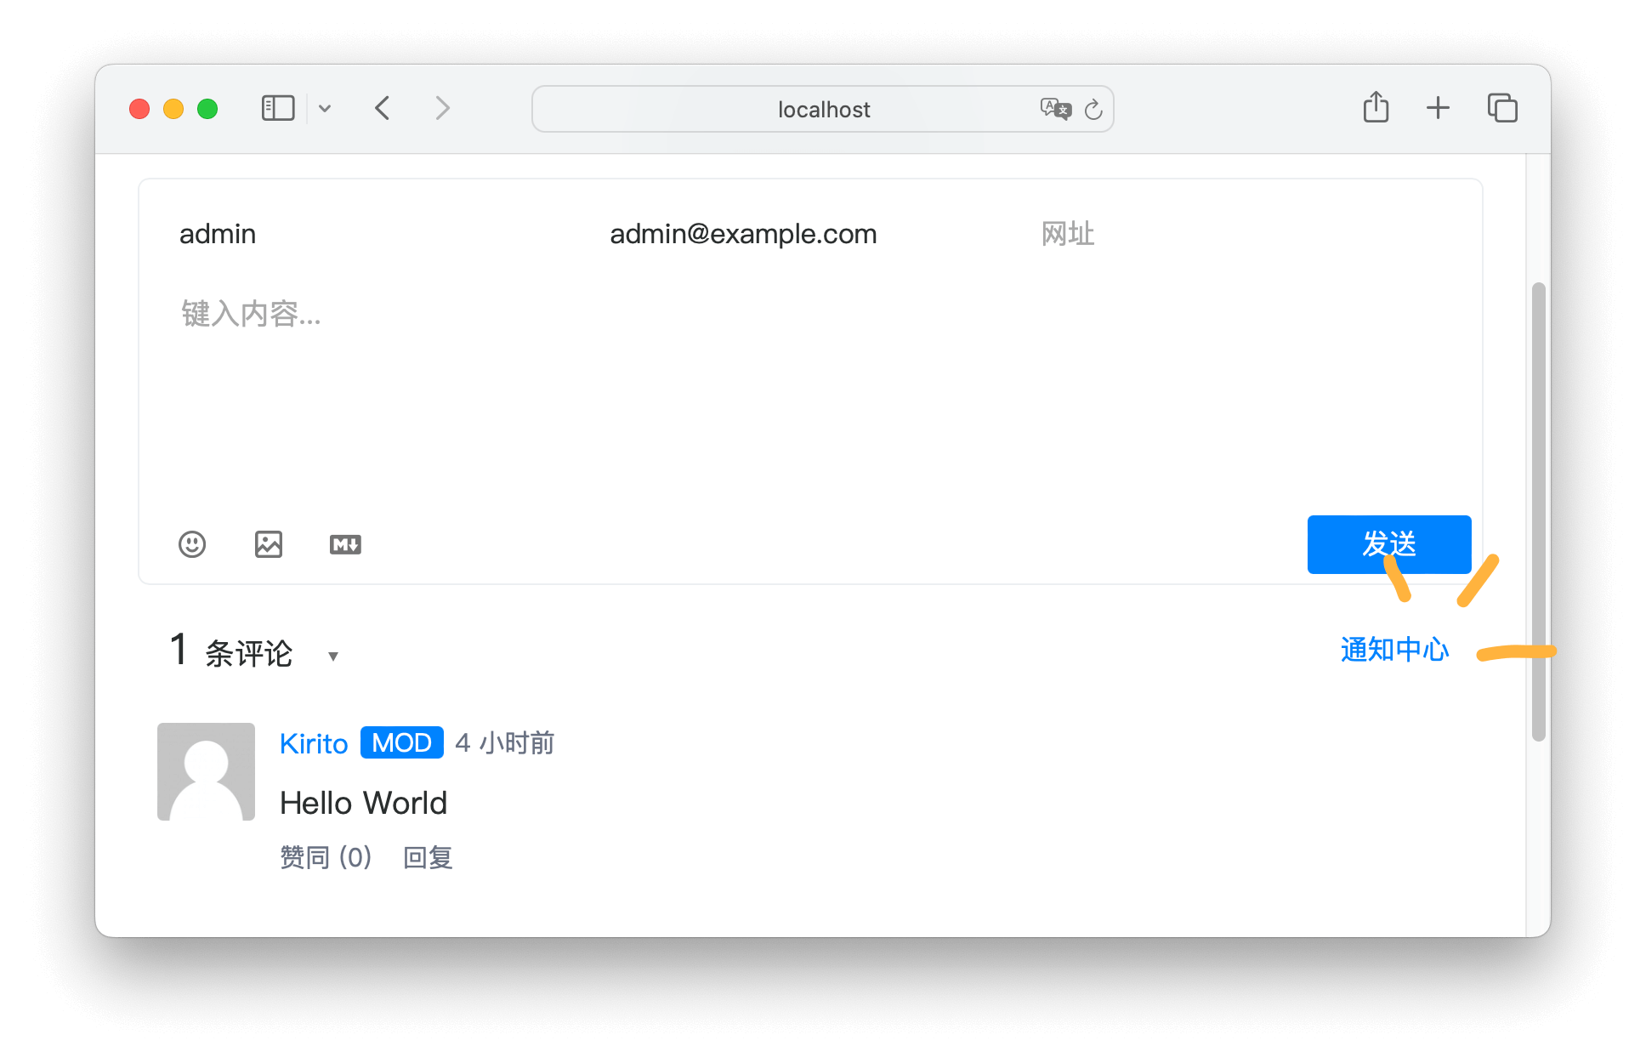This screenshot has width=1646, height=1063.
Task: Reload the localhost page
Action: [1093, 110]
